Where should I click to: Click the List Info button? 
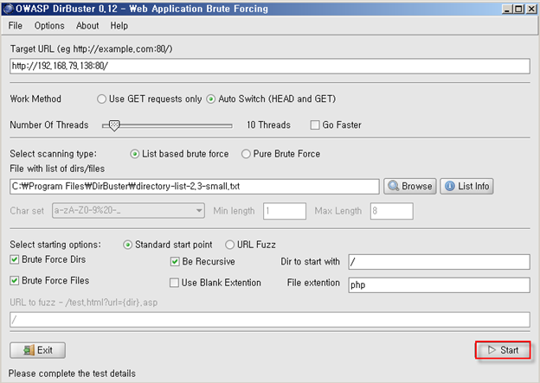(x=466, y=186)
